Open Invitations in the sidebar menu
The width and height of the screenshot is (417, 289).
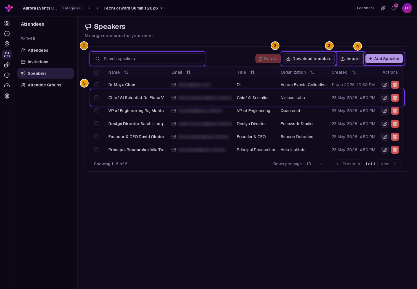pos(45,62)
